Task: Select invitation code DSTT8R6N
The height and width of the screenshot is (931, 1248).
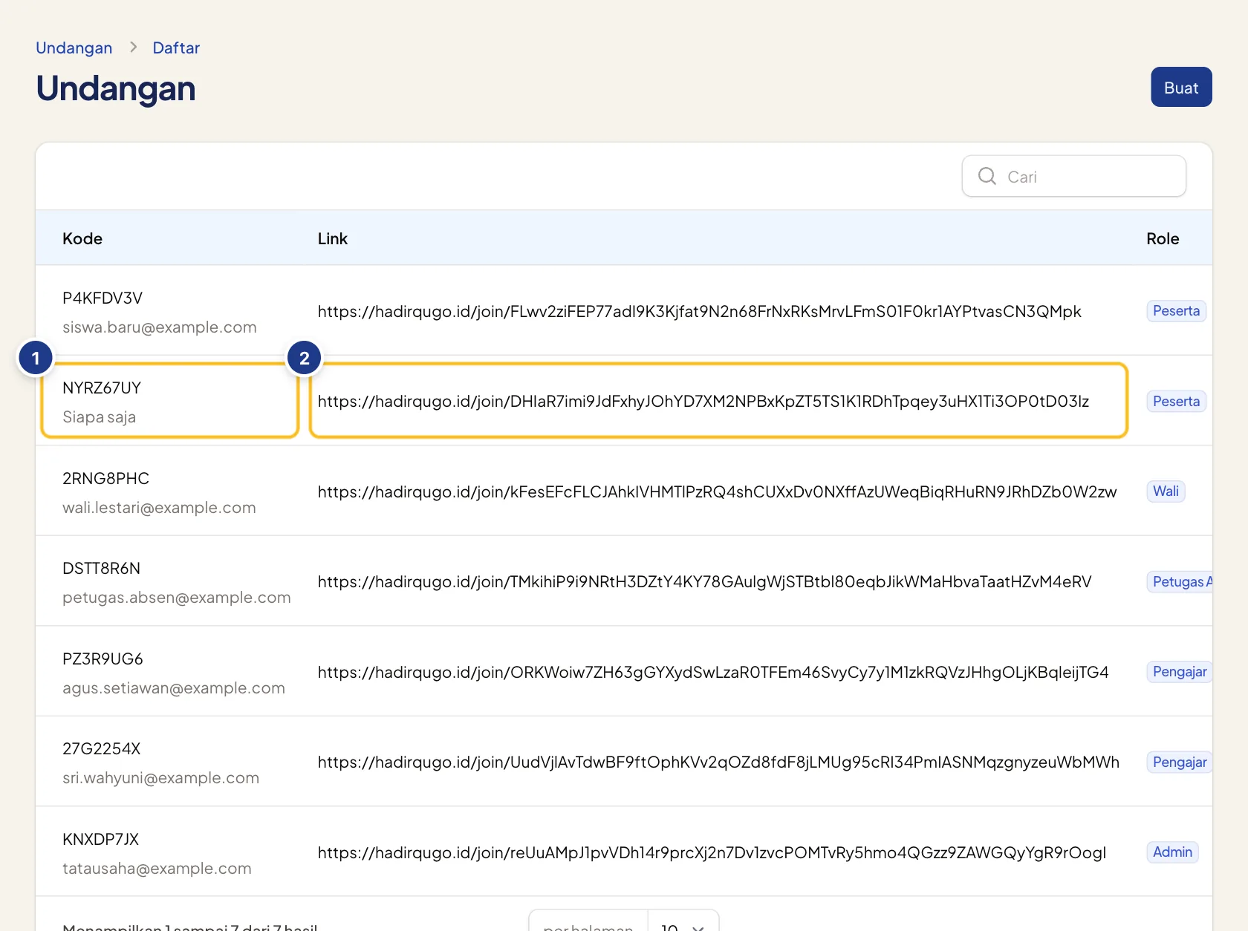Action: (102, 569)
